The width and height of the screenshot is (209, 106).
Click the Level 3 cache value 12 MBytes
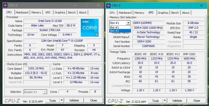[x=76, y=82]
